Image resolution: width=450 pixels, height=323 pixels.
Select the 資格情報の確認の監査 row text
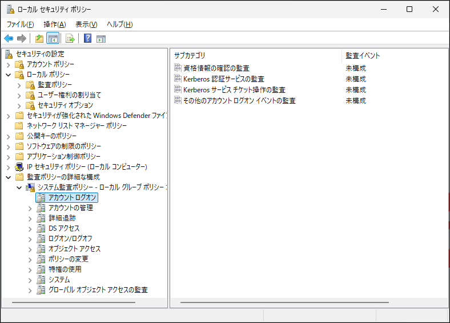216,68
